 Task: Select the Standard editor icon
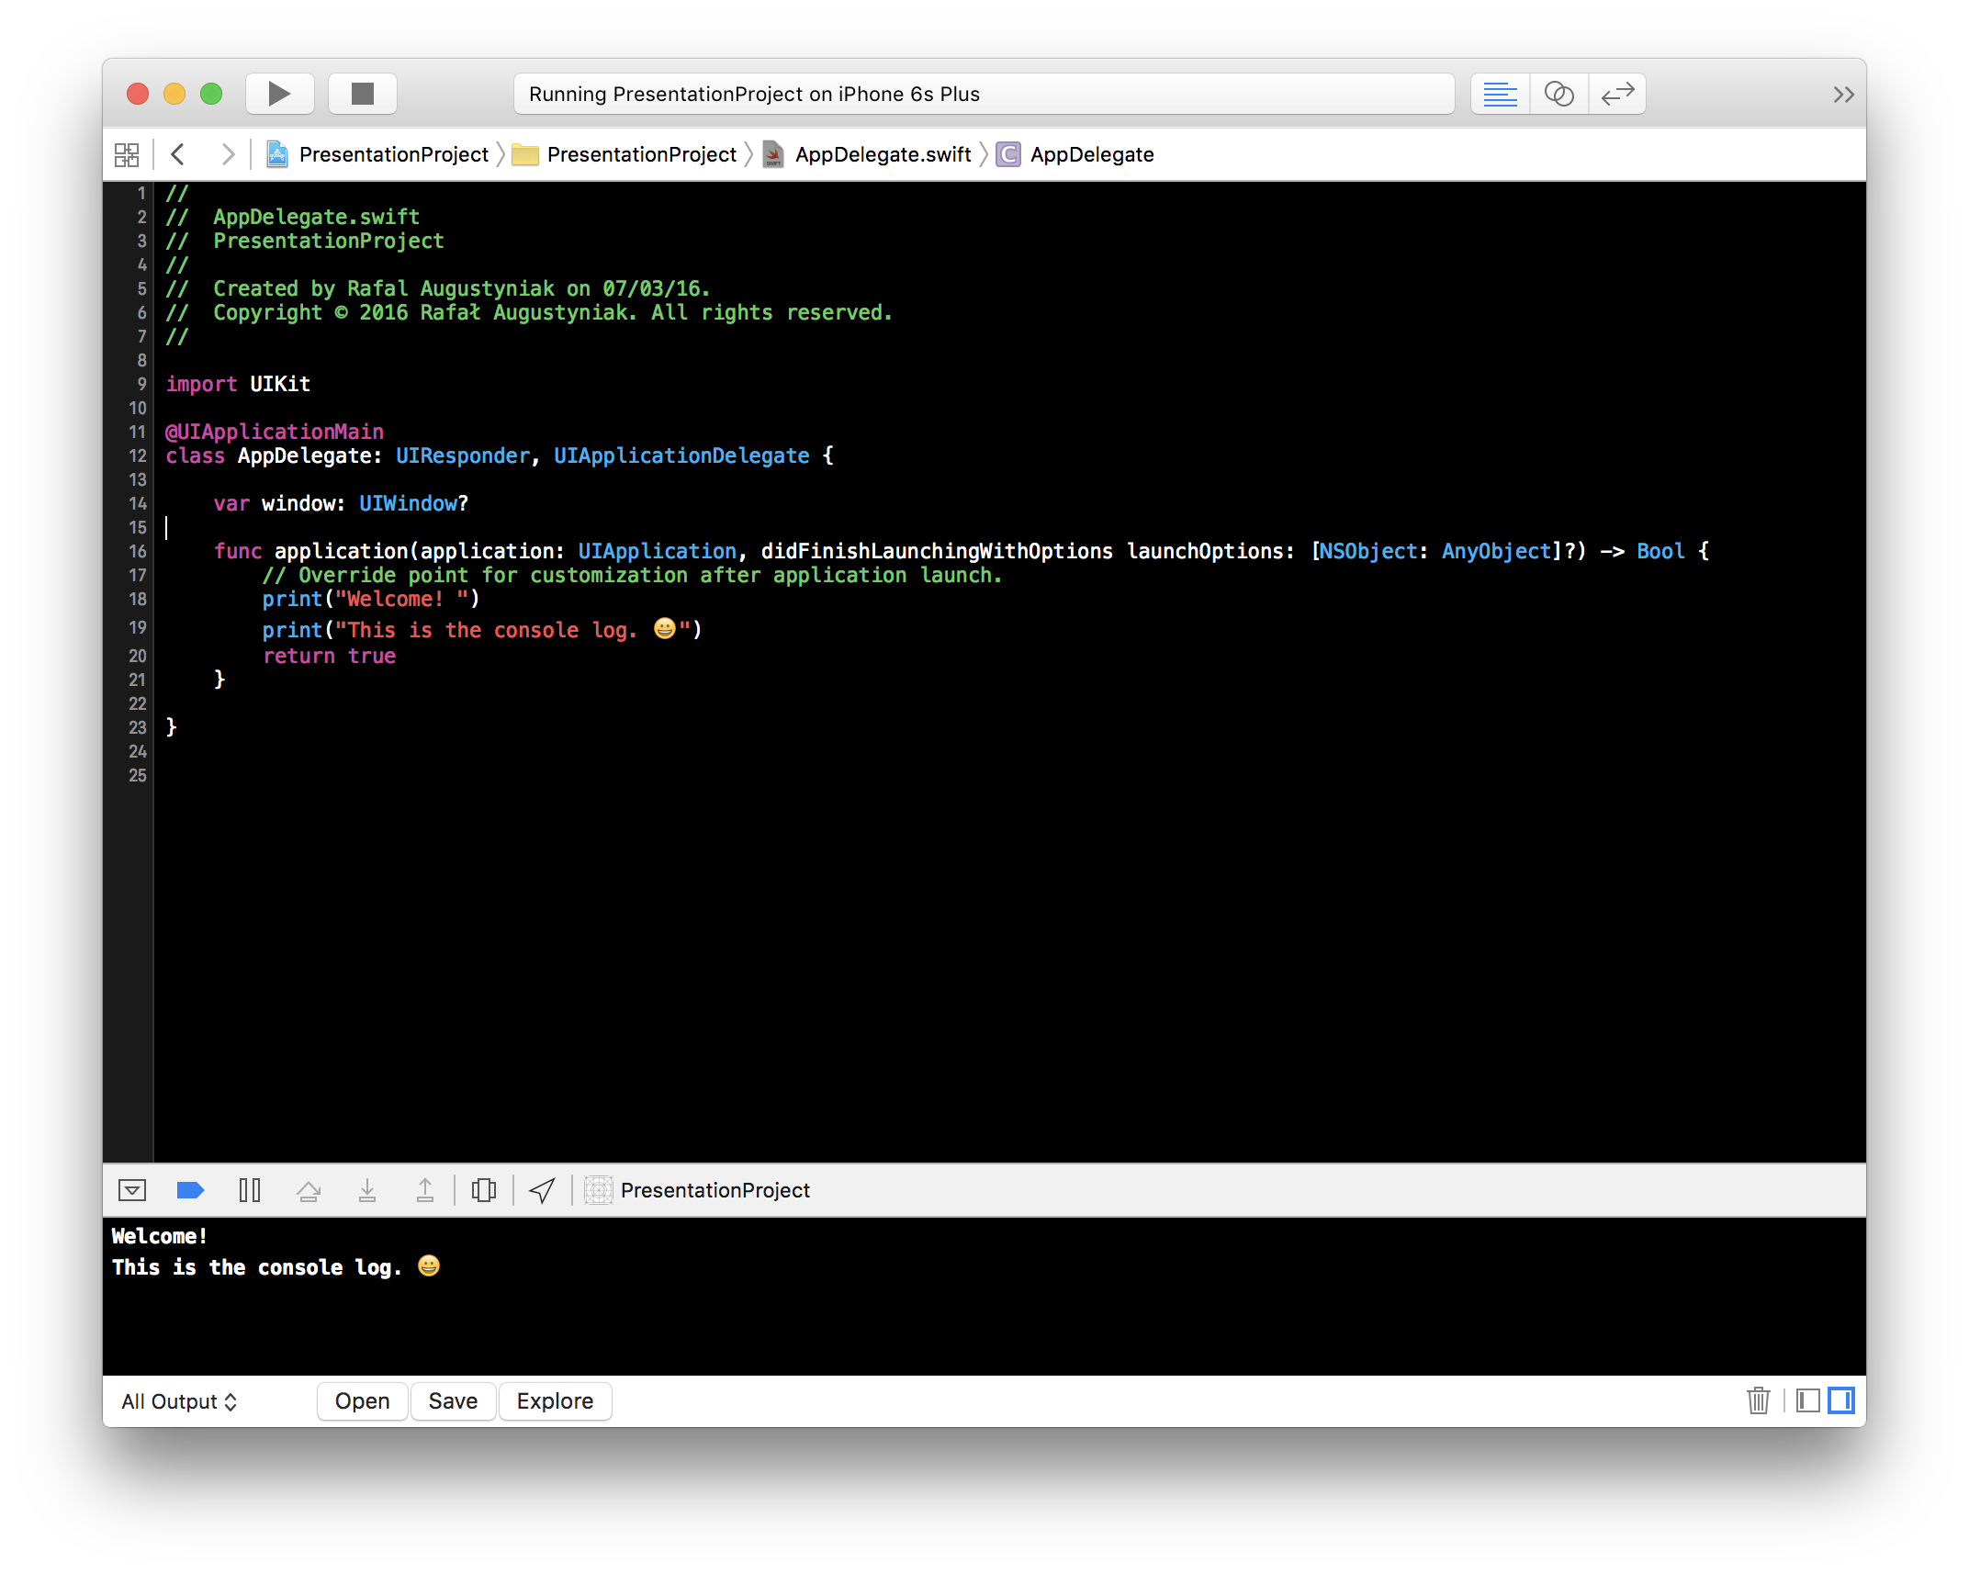[x=1500, y=94]
